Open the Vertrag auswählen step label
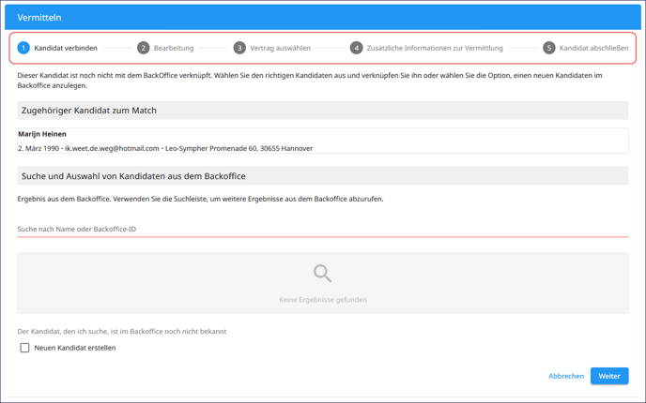The width and height of the screenshot is (646, 403). coord(280,48)
